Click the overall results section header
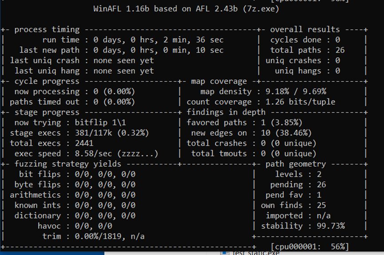The image size is (384, 255). [305, 29]
